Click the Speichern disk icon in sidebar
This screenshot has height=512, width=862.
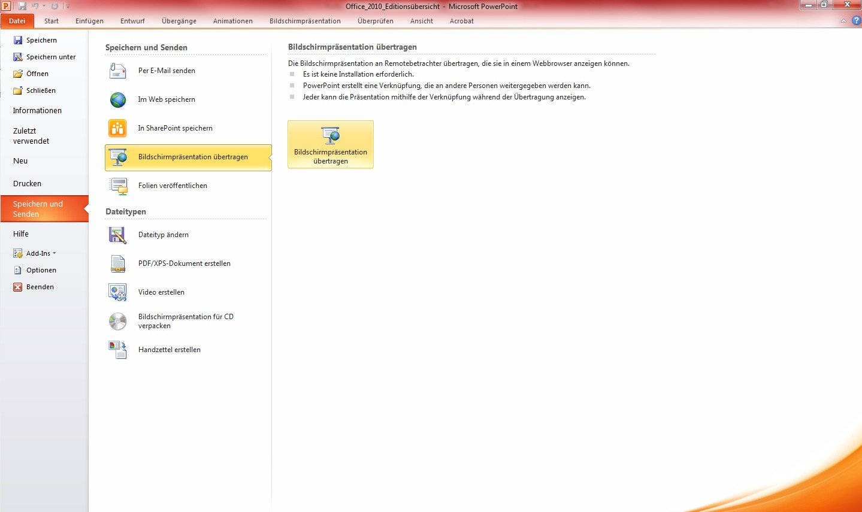(x=18, y=40)
